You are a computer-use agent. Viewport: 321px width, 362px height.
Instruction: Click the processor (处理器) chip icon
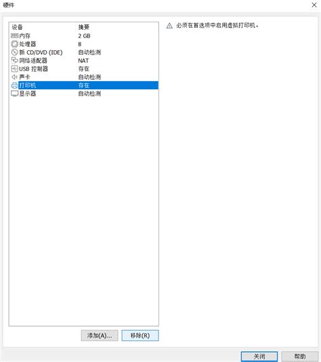click(x=14, y=44)
